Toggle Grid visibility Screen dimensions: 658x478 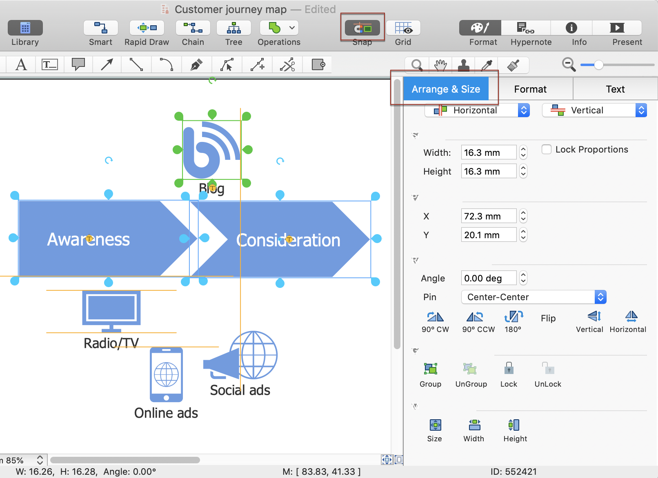point(403,28)
